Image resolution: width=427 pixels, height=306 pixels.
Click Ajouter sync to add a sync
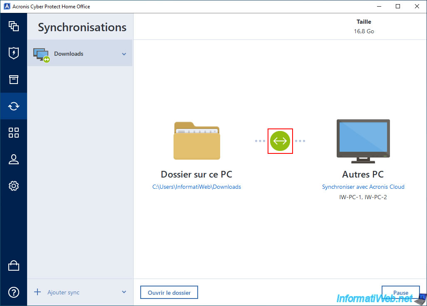tap(63, 292)
